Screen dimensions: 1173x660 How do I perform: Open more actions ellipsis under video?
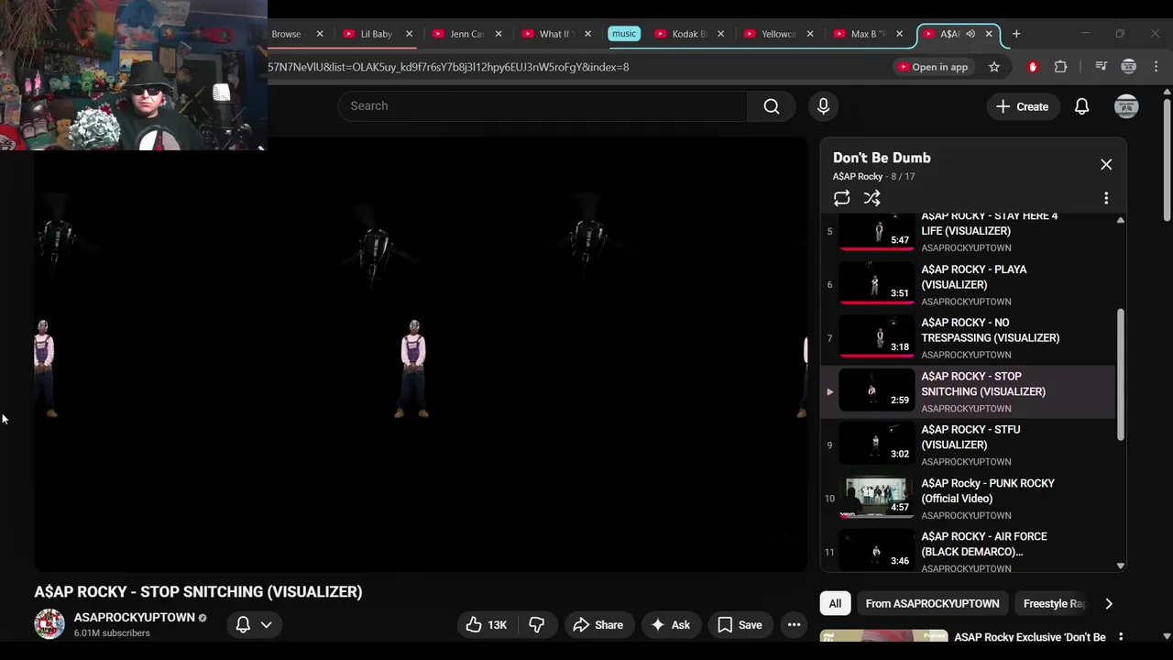pos(794,625)
